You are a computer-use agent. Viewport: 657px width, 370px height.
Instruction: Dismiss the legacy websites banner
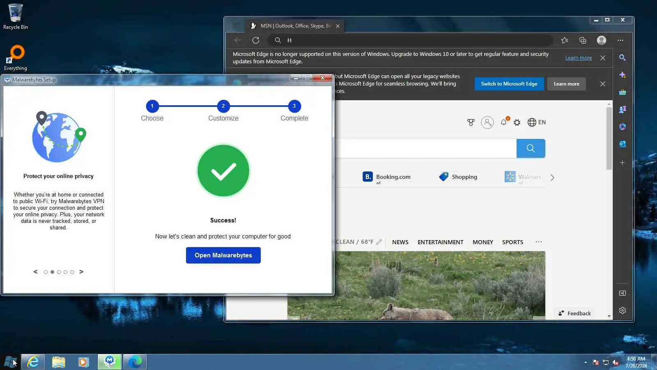pos(603,84)
